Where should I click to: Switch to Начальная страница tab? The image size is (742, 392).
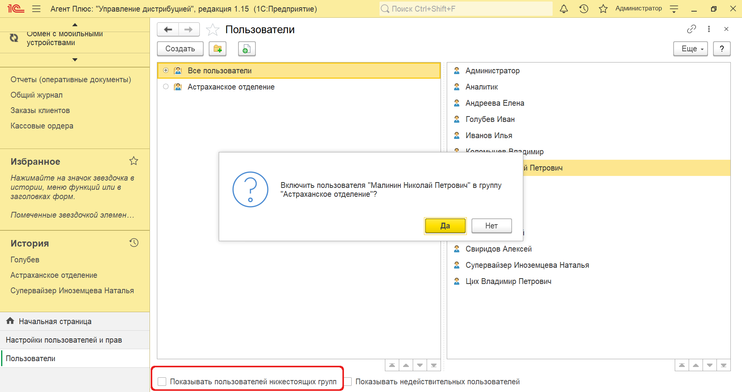pyautogui.click(x=55, y=321)
